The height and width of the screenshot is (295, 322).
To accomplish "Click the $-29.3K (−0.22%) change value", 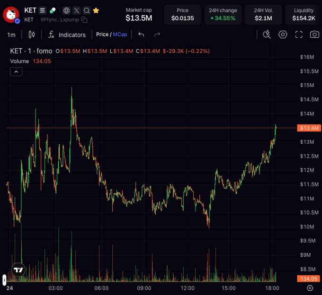I will click(x=186, y=51).
